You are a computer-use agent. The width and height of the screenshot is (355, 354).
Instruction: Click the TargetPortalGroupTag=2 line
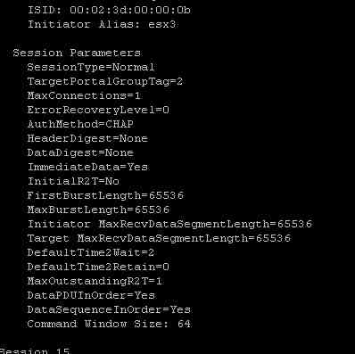pyautogui.click(x=105, y=81)
